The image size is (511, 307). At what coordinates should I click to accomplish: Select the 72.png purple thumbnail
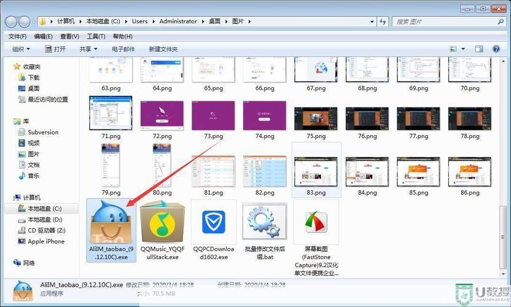pos(162,115)
